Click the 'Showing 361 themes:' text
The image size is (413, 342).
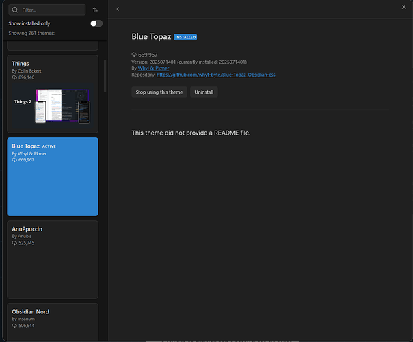point(31,34)
